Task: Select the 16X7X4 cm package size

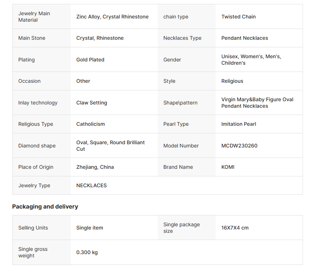Action: pyautogui.click(x=235, y=228)
